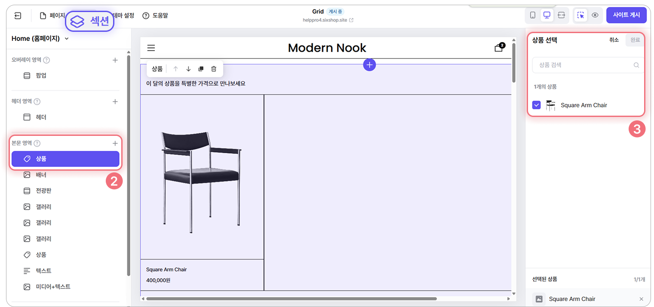
Task: Remove Square Arm Chair from 선택된 상품
Action: (641, 299)
